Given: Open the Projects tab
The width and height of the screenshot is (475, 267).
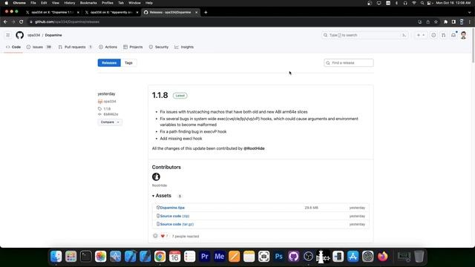Looking at the screenshot, I should coord(133,47).
